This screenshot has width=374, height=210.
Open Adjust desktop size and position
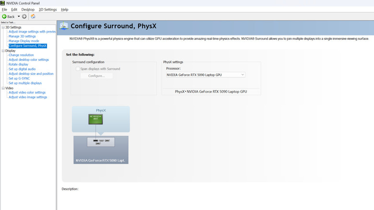31,74
